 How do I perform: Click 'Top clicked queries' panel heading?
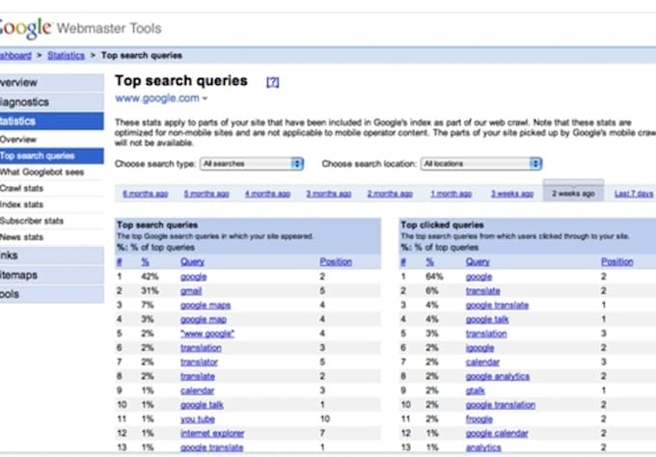point(442,225)
